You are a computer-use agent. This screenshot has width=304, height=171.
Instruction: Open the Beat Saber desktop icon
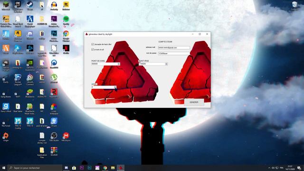pos(18,108)
